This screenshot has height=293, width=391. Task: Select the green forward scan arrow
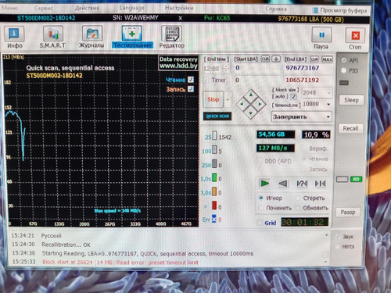click(264, 184)
